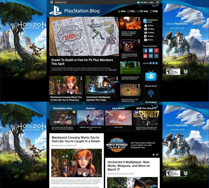Click the Join Now button
The height and width of the screenshot is (188, 209).
pyautogui.click(x=142, y=2)
